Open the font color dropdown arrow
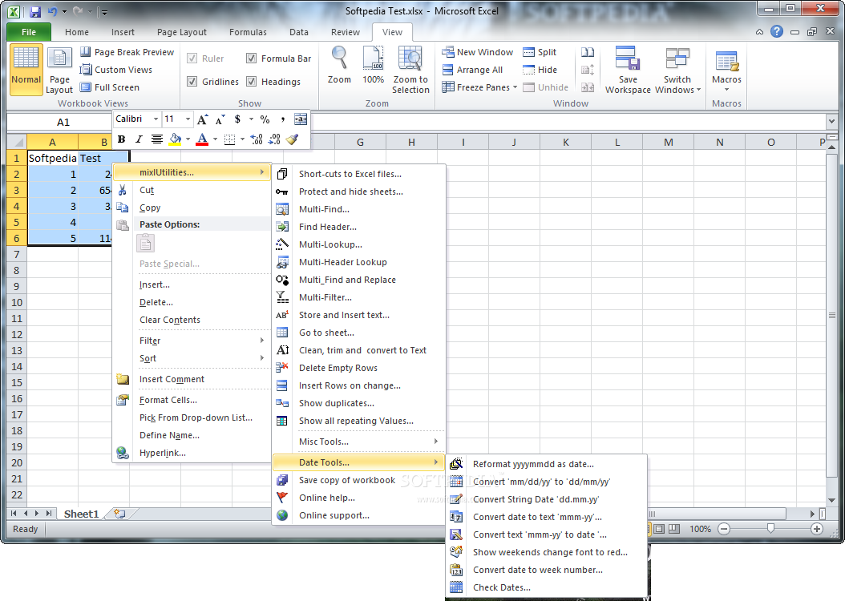Image resolution: width=845 pixels, height=601 pixels. click(215, 139)
